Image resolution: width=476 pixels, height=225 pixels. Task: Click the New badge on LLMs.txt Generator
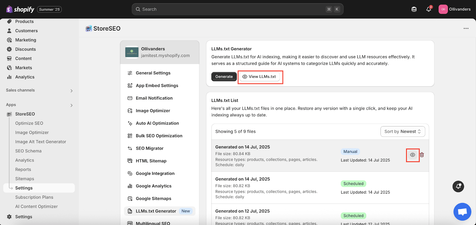click(x=186, y=211)
